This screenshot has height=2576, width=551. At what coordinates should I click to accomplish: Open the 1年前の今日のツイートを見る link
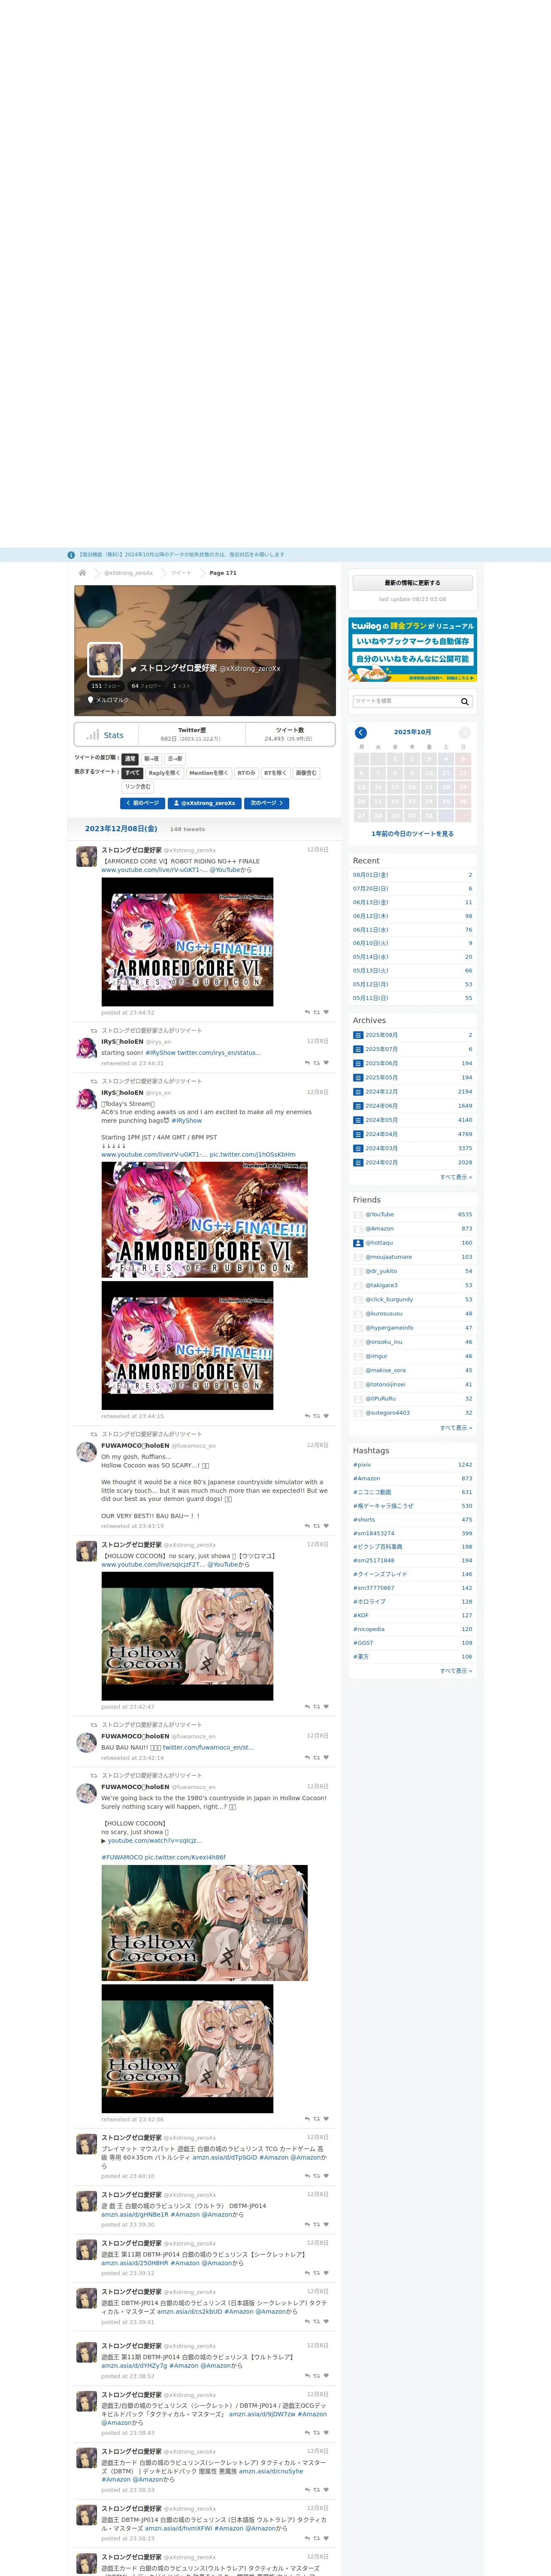(412, 834)
